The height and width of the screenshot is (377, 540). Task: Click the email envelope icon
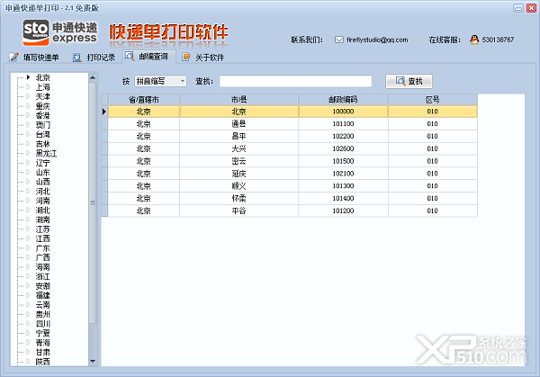point(339,40)
